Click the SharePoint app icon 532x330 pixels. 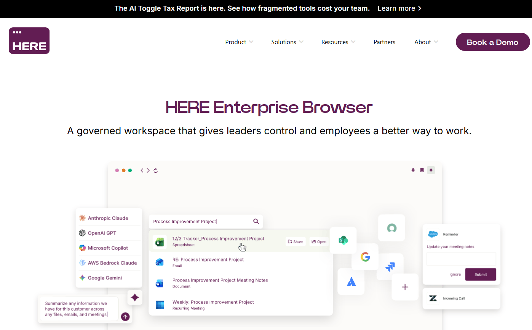pos(343,240)
